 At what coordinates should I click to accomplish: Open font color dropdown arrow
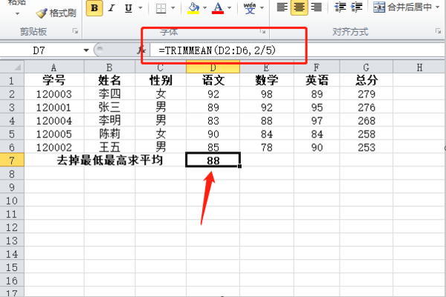230,8
